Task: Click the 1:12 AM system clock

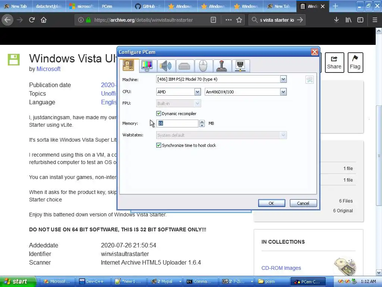Action: click(x=368, y=281)
